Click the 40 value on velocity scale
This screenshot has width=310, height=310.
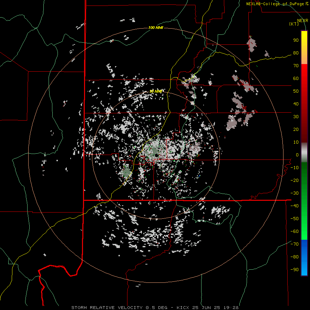tap(296, 104)
